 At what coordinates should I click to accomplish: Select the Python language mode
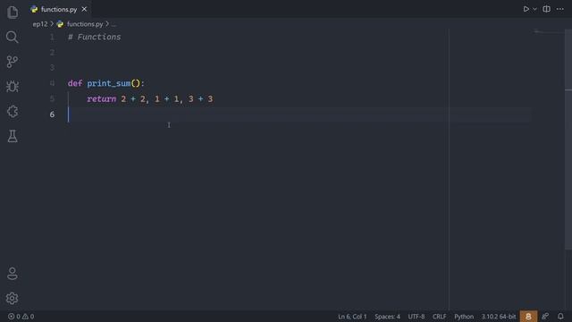coord(464,317)
